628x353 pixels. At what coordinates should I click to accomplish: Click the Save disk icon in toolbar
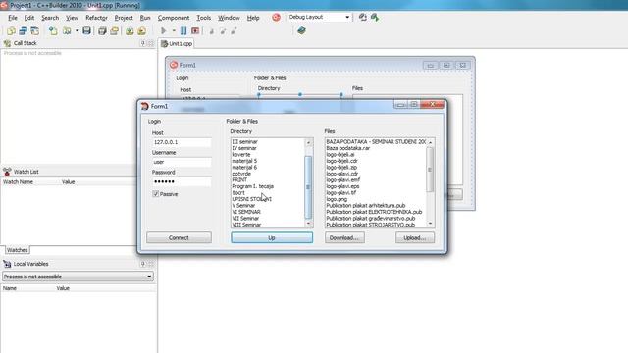[86, 30]
